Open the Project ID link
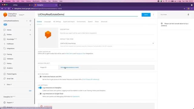Image resolution: width=194 pixels, height=109 pixels. click(69, 68)
